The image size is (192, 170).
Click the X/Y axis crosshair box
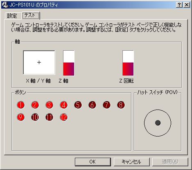39,63
